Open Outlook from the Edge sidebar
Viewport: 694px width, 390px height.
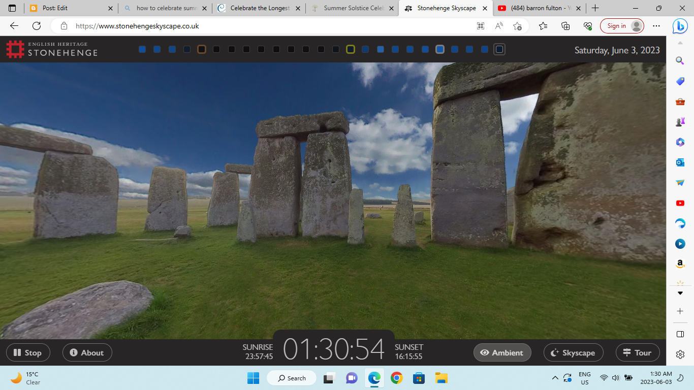[680, 162]
